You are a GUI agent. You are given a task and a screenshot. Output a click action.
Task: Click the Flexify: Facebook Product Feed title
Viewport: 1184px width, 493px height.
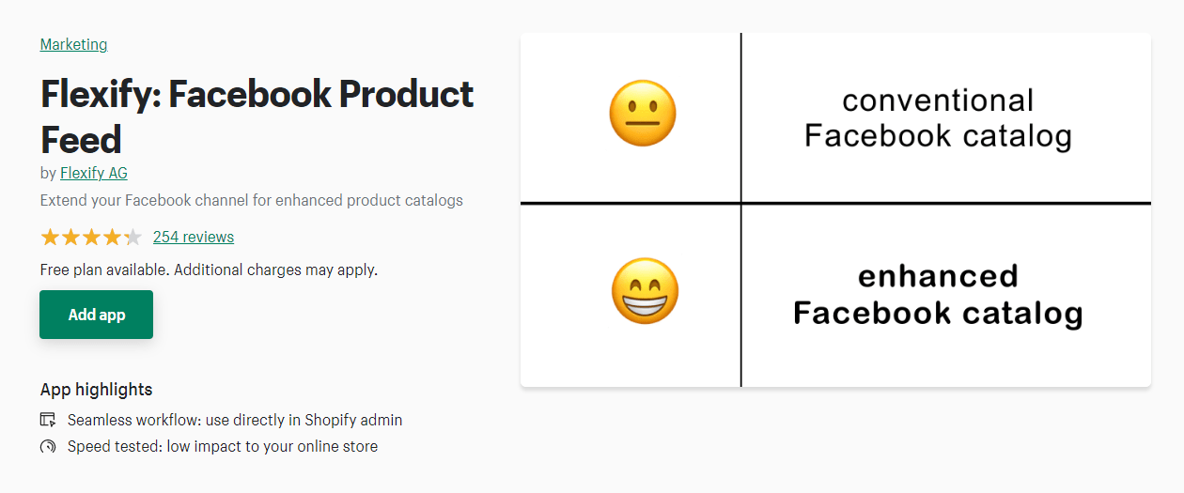point(257,116)
